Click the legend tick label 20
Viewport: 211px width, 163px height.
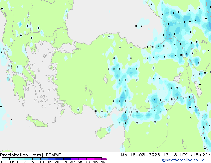click(57, 162)
